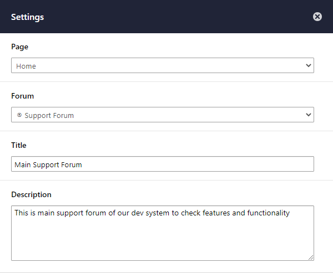The image size is (333, 273).
Task: Click the word functionality in Description
Action: tap(268, 213)
